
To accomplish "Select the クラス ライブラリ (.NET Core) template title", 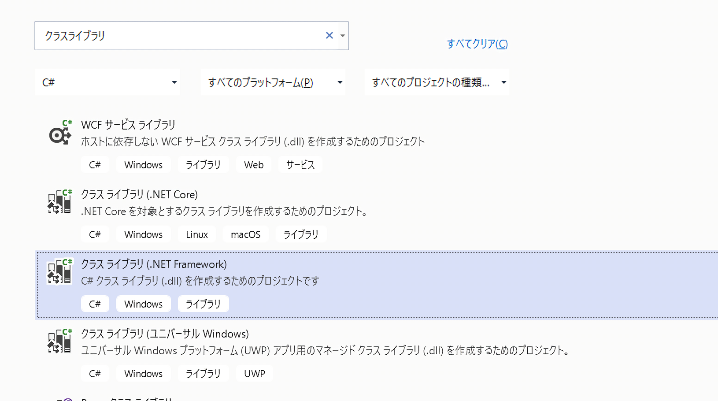I will coord(139,195).
